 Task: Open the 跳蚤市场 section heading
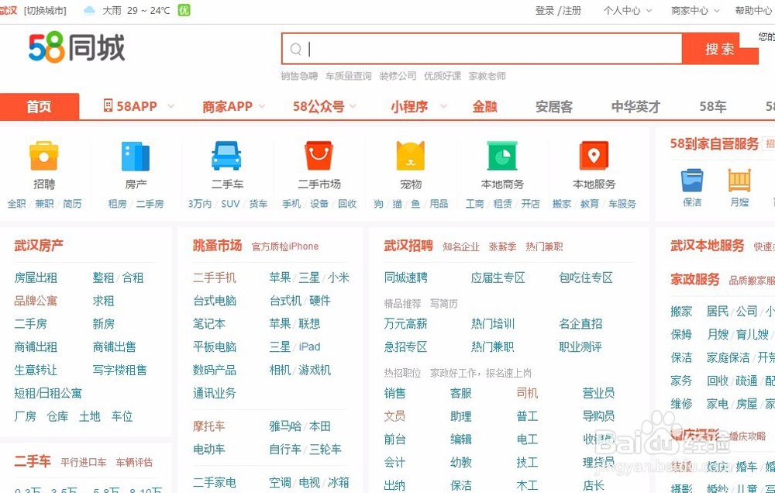[218, 246]
